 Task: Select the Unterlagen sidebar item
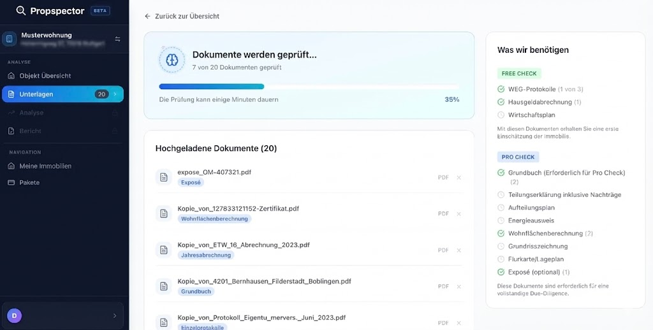click(x=63, y=94)
